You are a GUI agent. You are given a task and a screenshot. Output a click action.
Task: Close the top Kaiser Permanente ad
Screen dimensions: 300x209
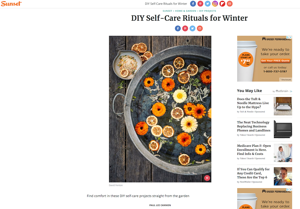[291, 37]
